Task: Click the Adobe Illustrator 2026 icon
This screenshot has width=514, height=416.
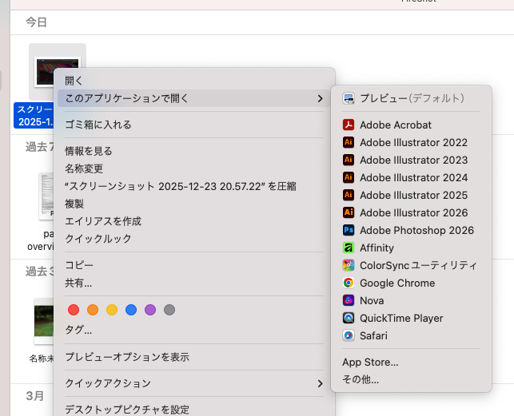Action: coord(349,212)
